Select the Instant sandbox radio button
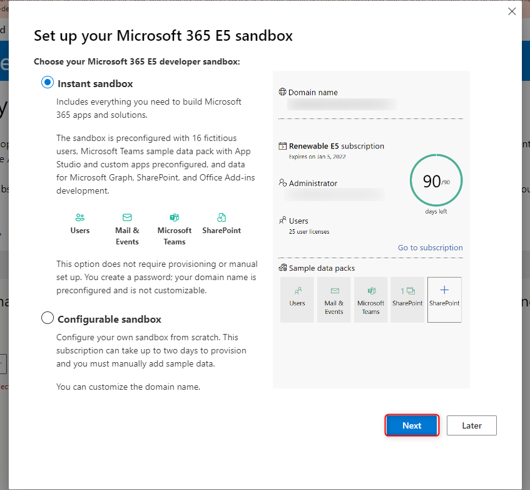This screenshot has width=530, height=490. tap(48, 82)
